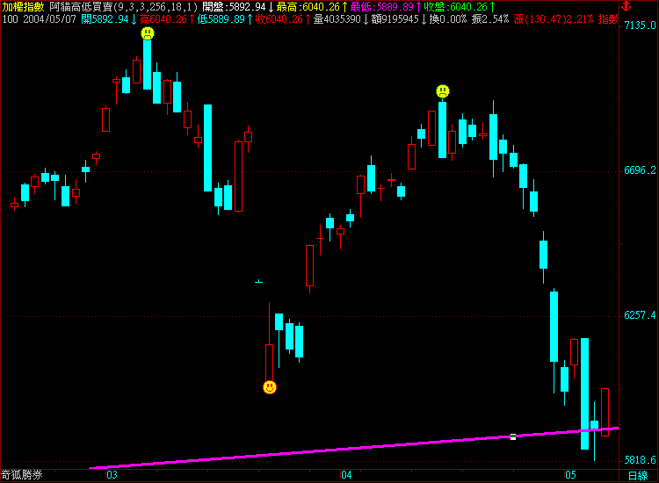Click the 量4035390 volume value
This screenshot has width=659, height=483.
point(341,19)
